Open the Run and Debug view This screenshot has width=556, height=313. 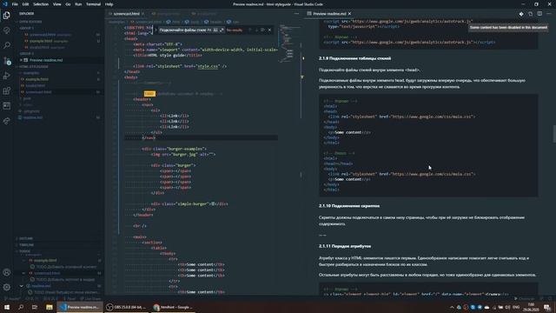coord(6,76)
